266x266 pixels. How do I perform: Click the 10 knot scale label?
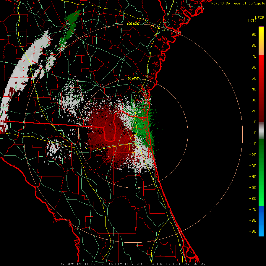coord(254,122)
